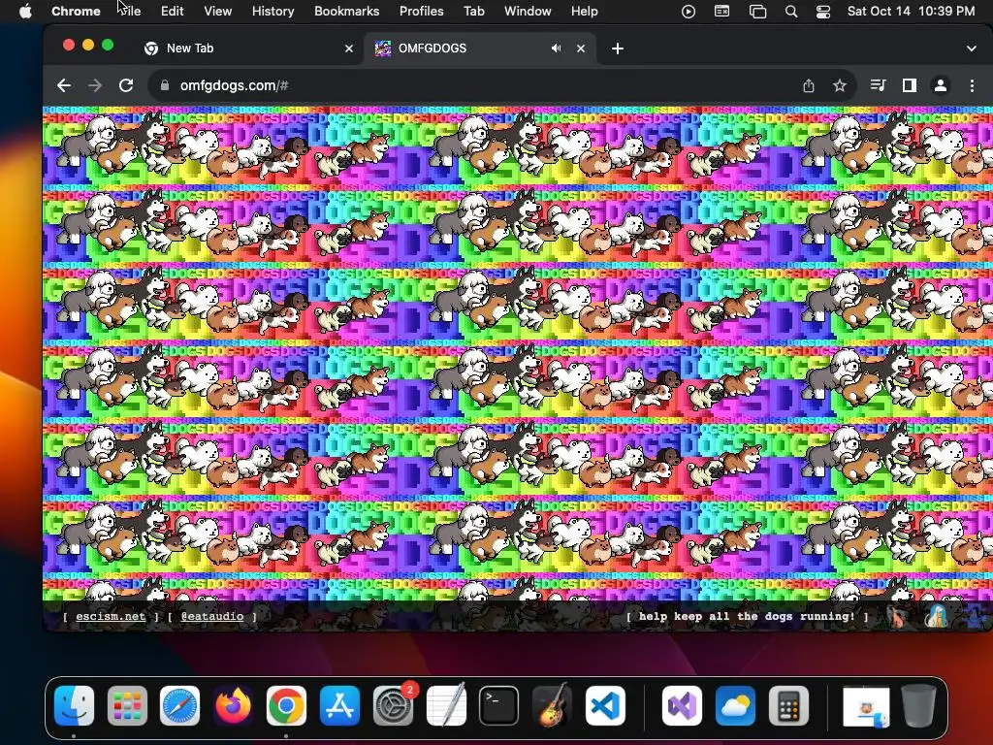Open System Settings from the Dock
This screenshot has width=993, height=745.
394,705
